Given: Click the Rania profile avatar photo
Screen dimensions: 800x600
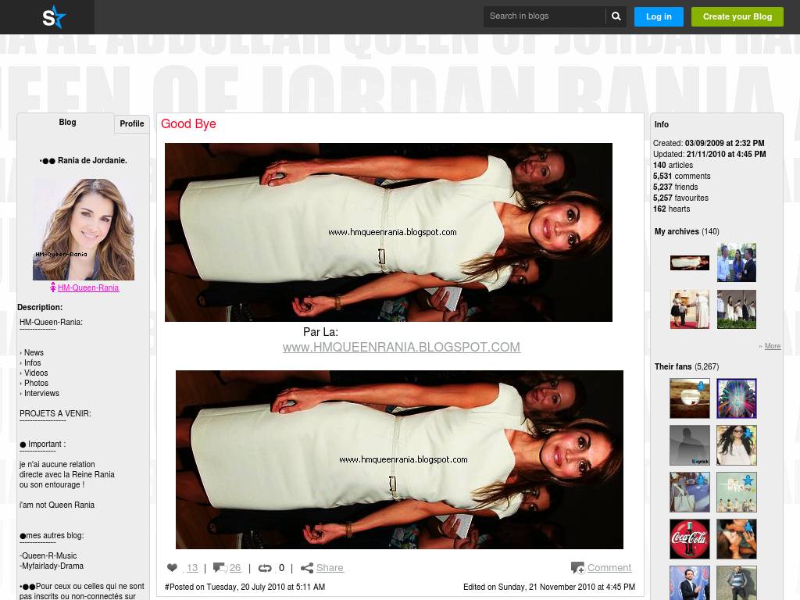Looking at the screenshot, I should [84, 229].
